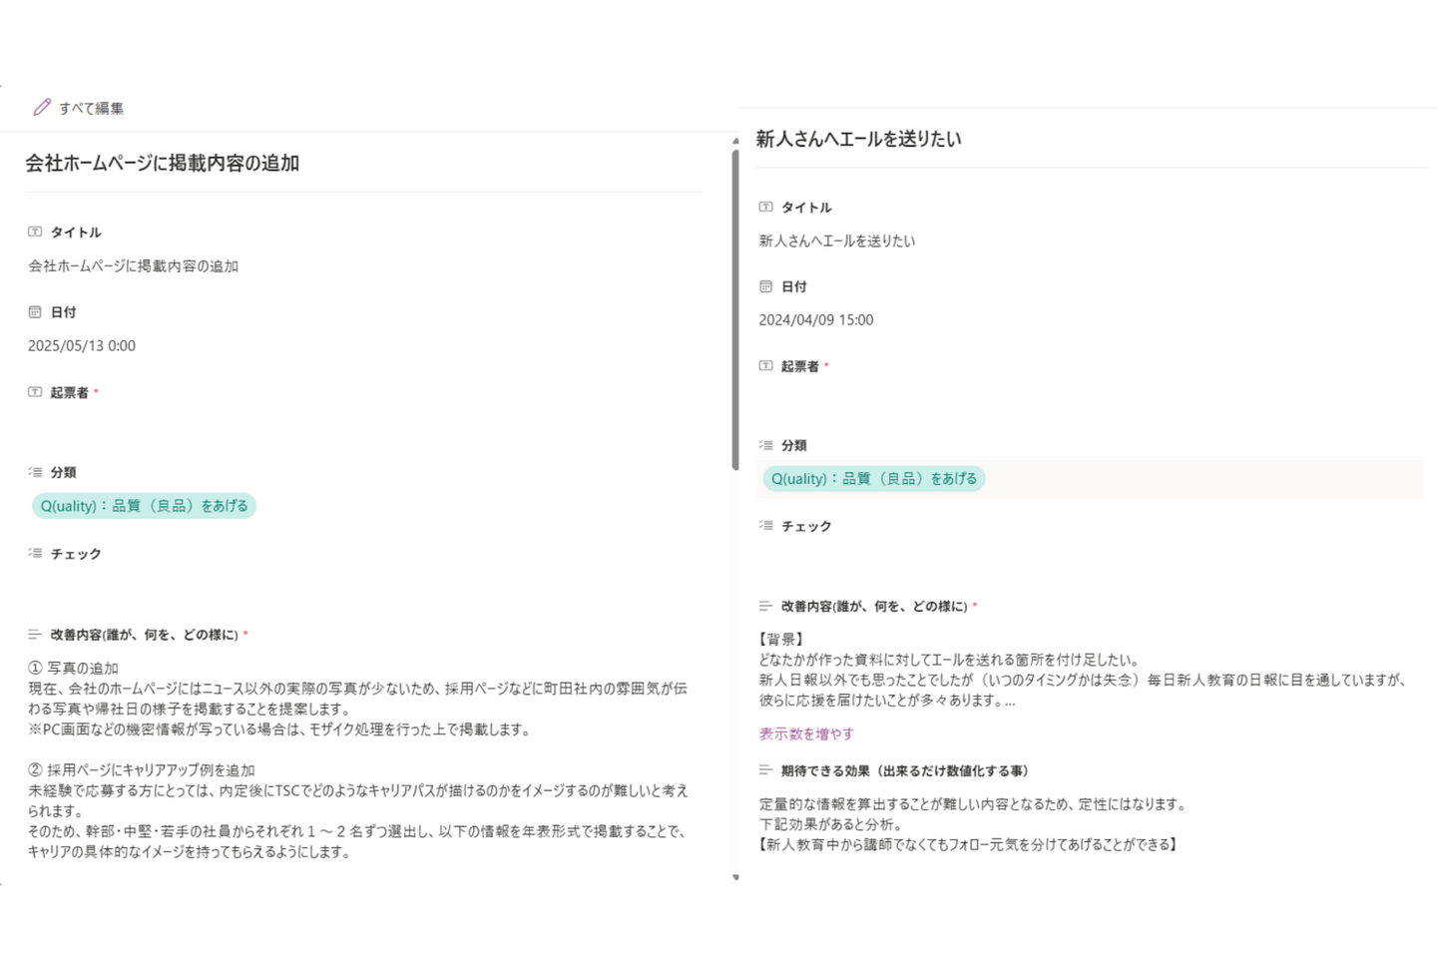Click the タイトル field icon in the left panel
This screenshot has width=1437, height=957.
[35, 232]
